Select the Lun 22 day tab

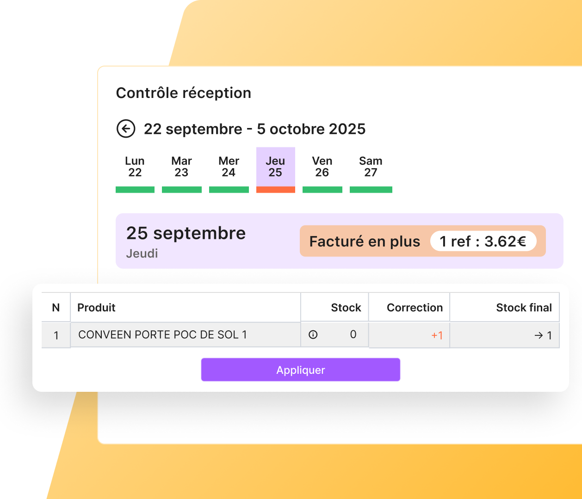click(135, 167)
